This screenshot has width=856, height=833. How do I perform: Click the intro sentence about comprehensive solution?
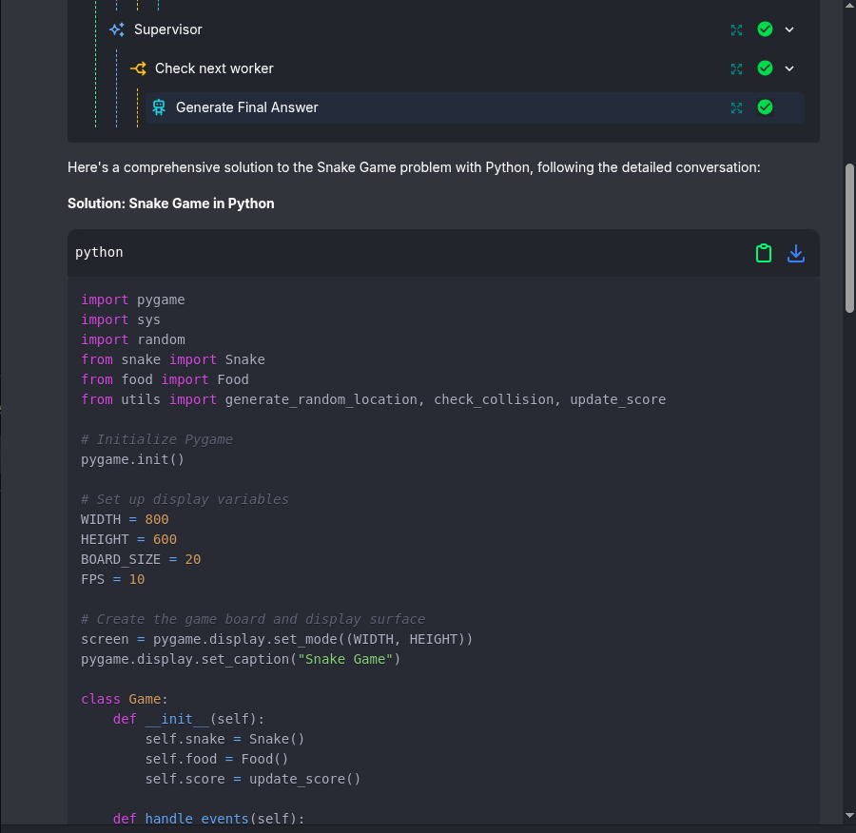(x=414, y=167)
